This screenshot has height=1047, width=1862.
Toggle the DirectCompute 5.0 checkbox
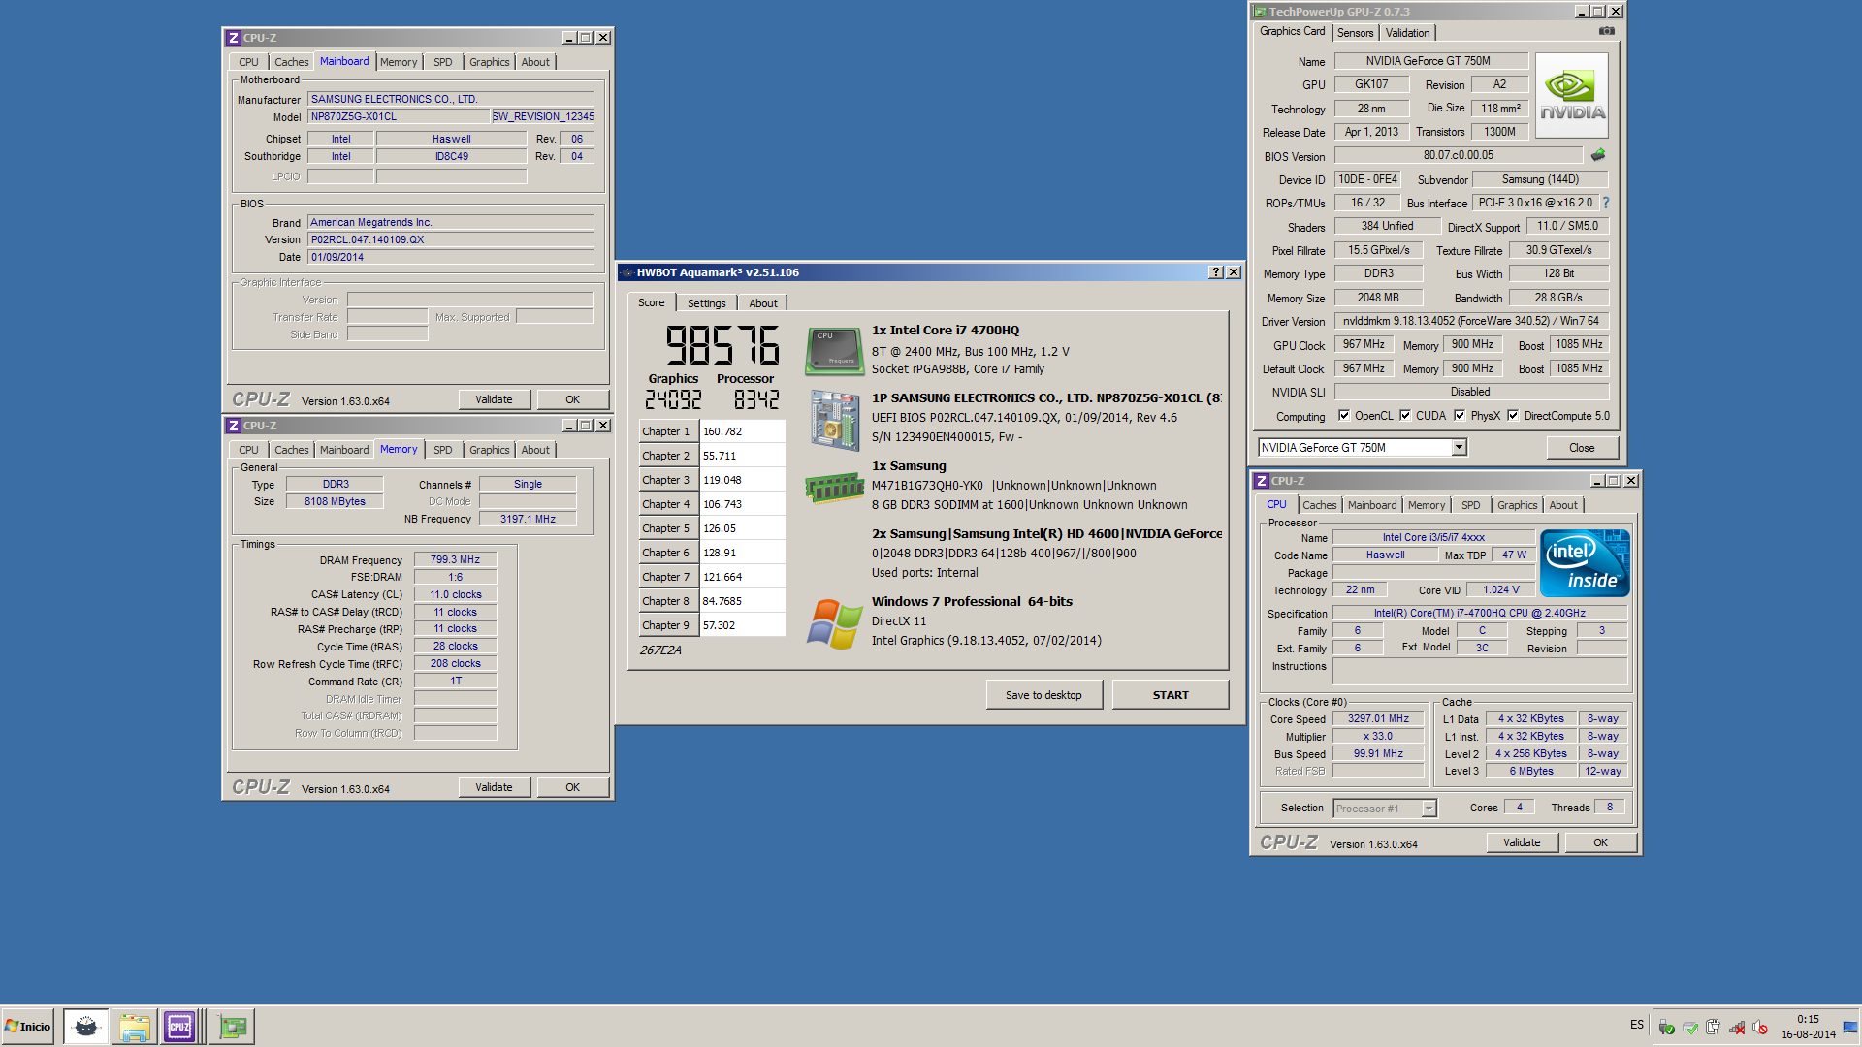point(1513,416)
